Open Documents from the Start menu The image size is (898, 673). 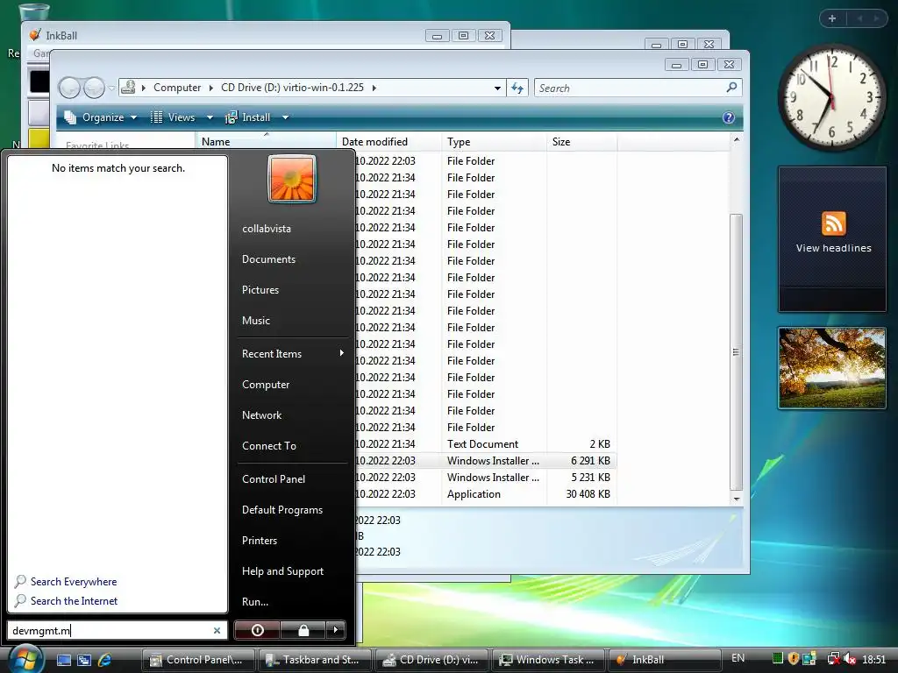tap(268, 259)
